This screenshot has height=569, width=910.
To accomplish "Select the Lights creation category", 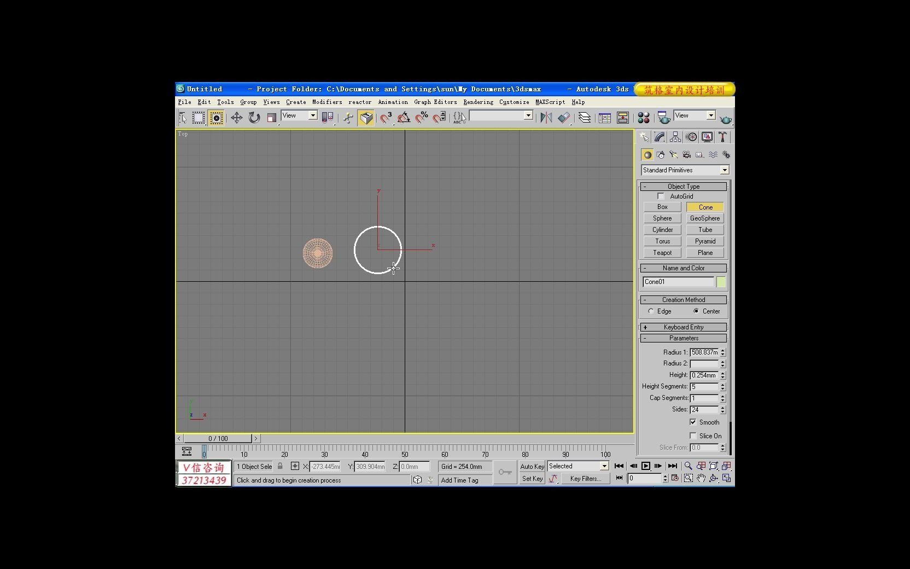I will (673, 155).
